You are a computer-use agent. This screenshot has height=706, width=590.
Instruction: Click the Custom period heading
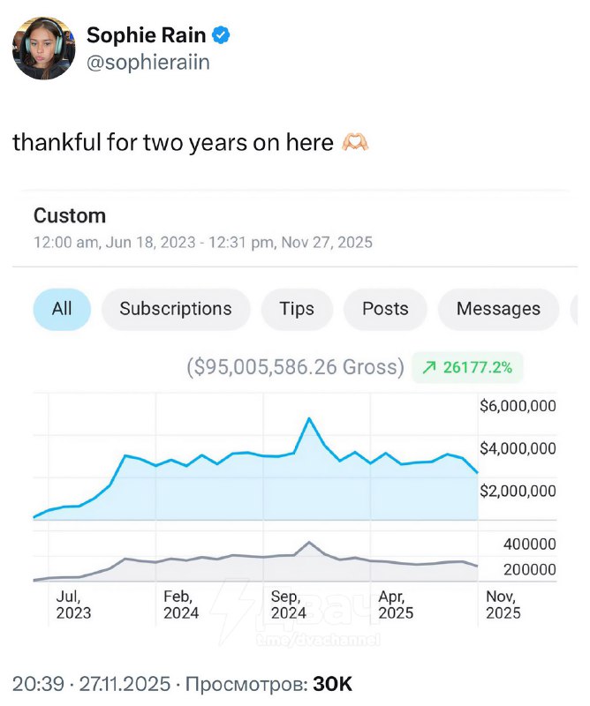(70, 216)
